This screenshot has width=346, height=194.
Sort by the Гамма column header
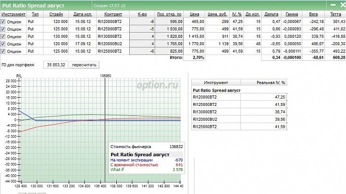[292, 14]
